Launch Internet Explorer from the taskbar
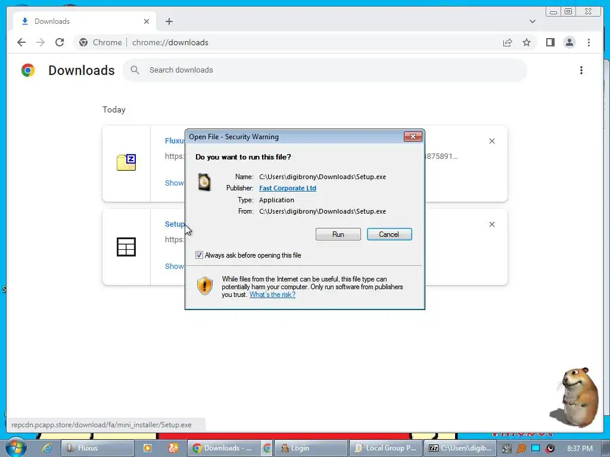Screen dimensions: 610x457 coord(46,448)
